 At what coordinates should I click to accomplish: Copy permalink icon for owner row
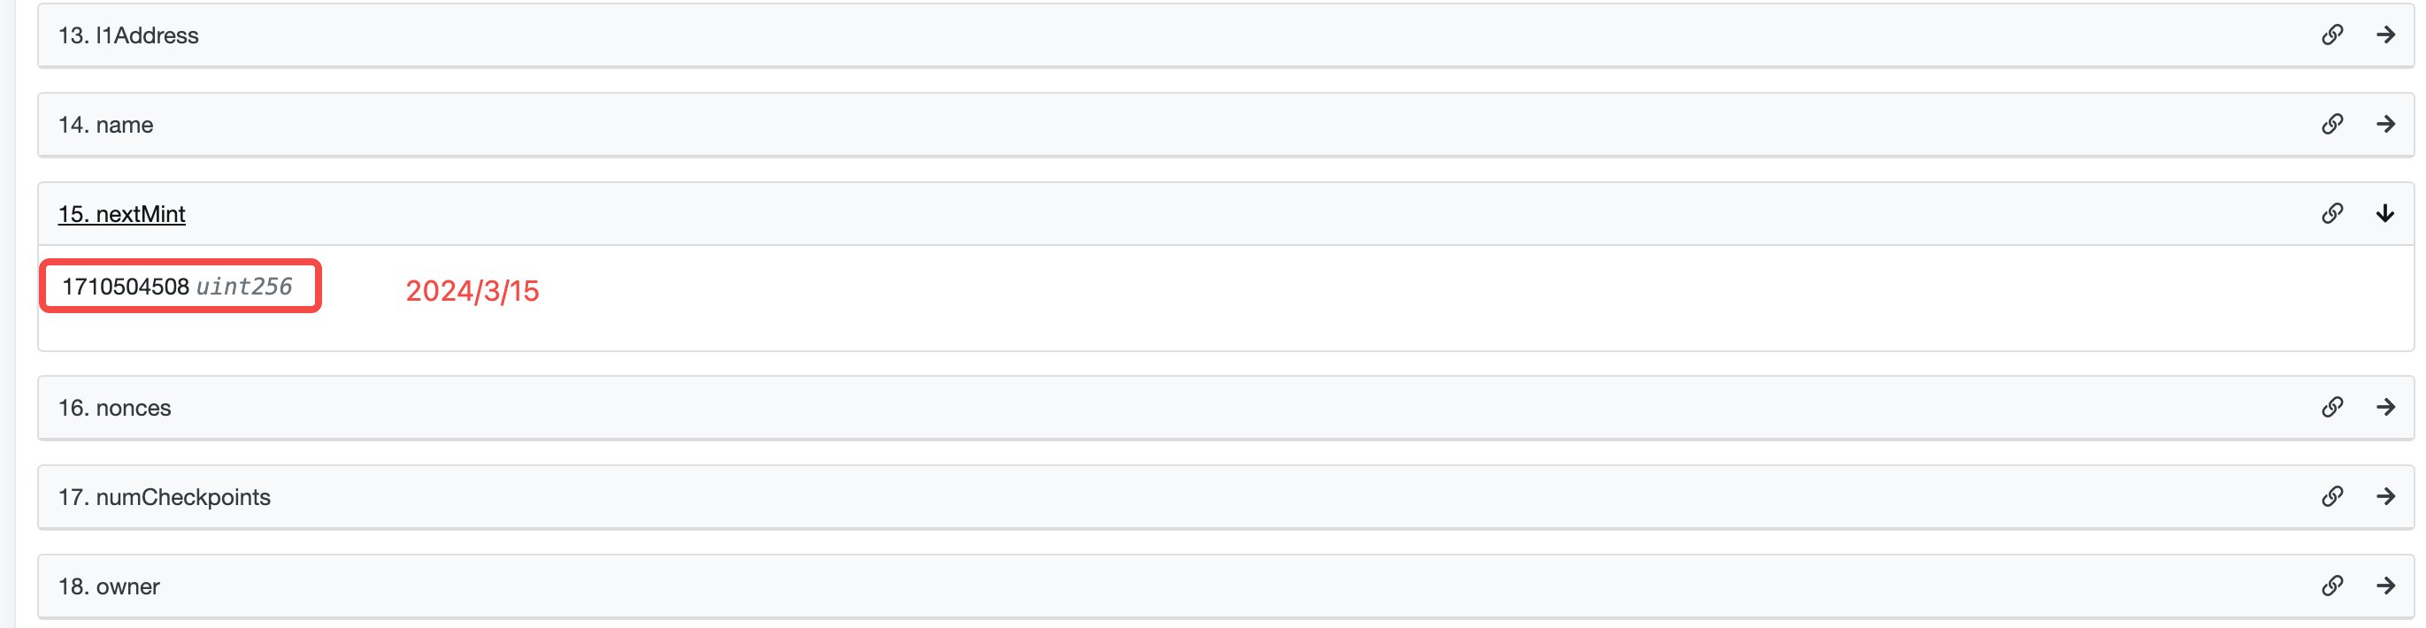(x=2332, y=586)
